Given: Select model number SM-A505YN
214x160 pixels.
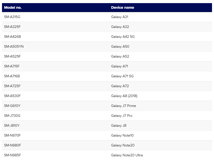Looking at the screenshot, I should pos(14,47).
